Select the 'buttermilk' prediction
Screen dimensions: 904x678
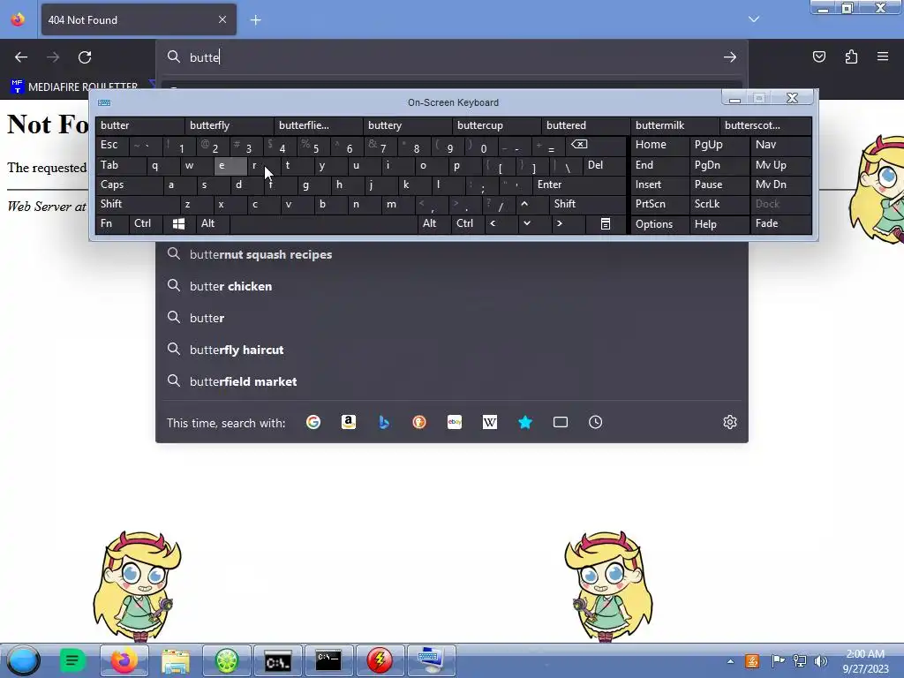tap(674, 125)
